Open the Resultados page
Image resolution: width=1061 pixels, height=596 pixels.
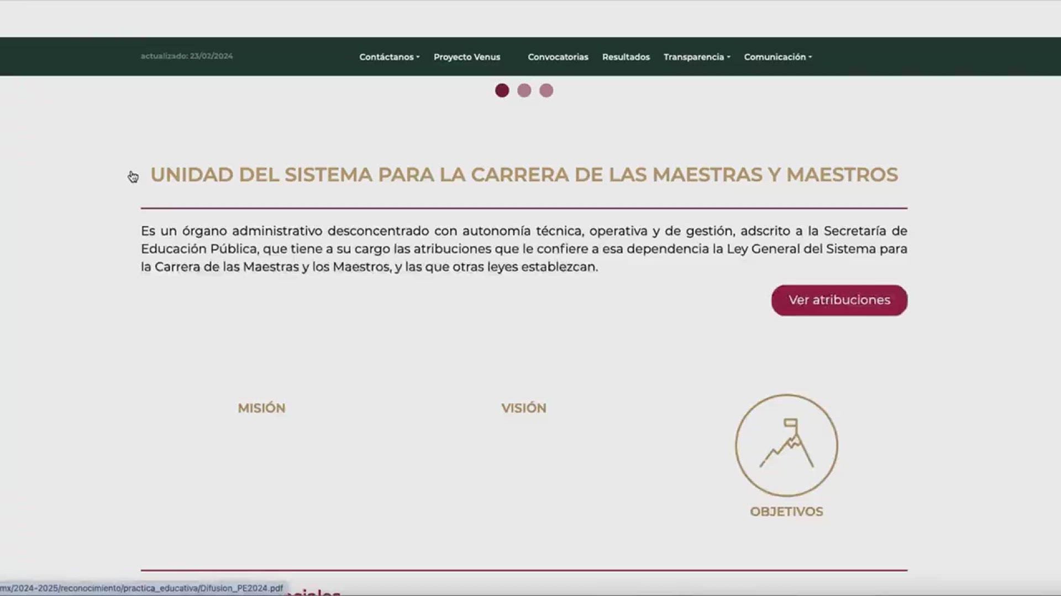point(626,57)
